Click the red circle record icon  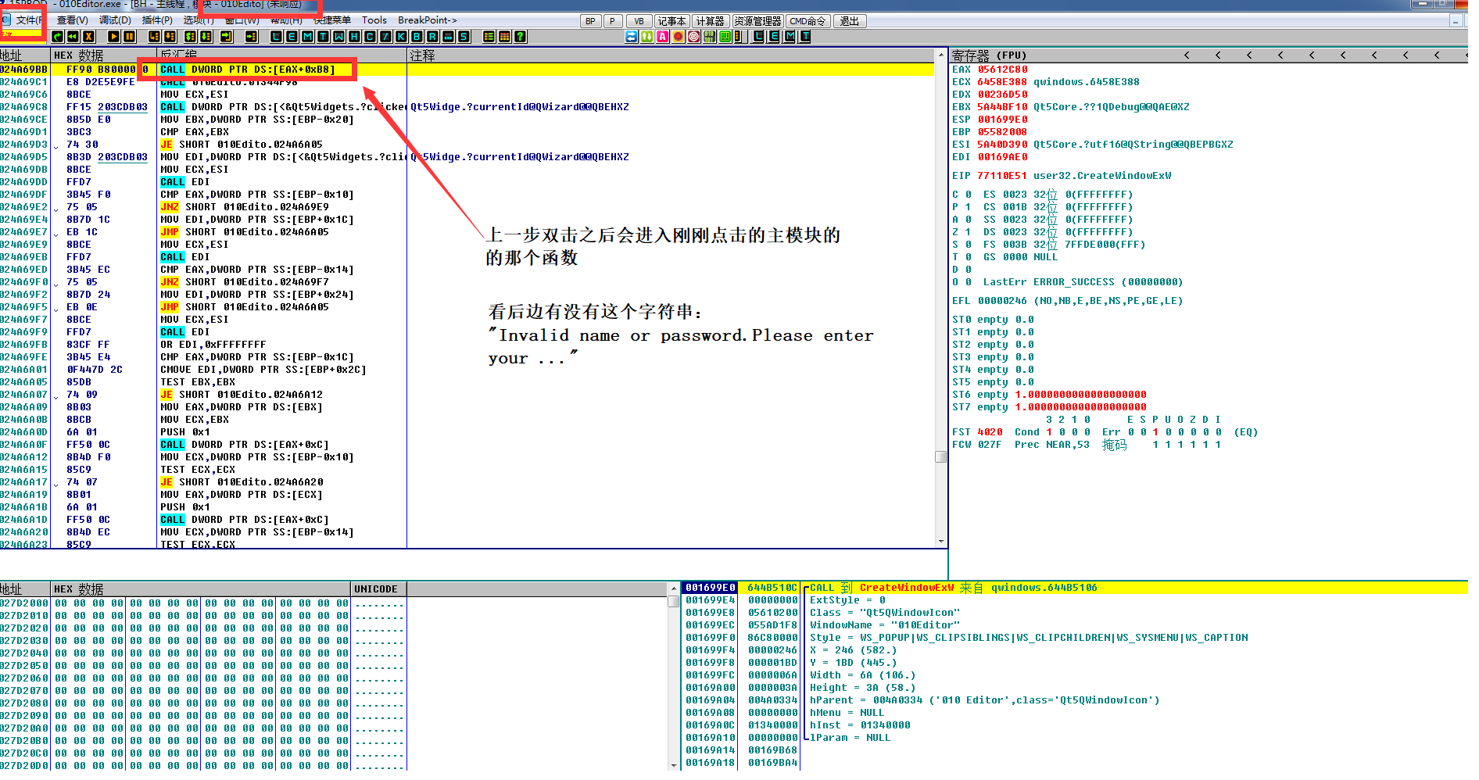point(679,36)
